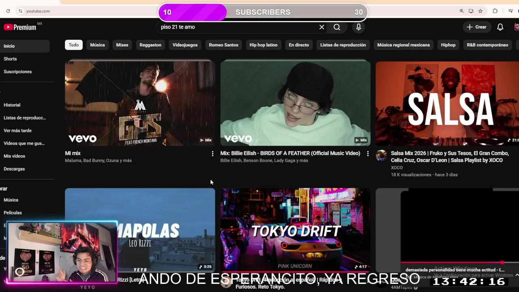Select the R&B contemporáneo chip

(x=487, y=45)
